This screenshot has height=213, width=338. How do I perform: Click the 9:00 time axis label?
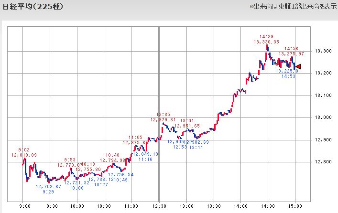[25, 206]
